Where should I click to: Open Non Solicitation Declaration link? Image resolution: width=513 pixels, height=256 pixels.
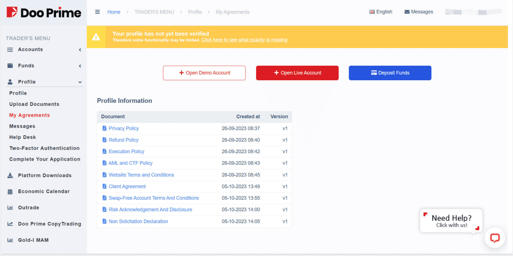click(x=138, y=221)
